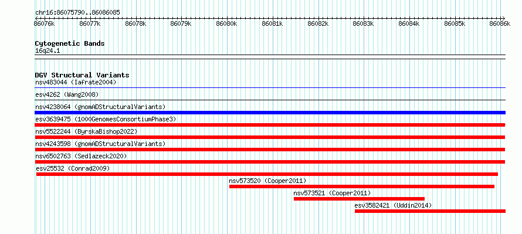Click the nsv483044 (Iafrate2004) variant label
Viewport: 522px width, 234px height.
(x=76, y=82)
